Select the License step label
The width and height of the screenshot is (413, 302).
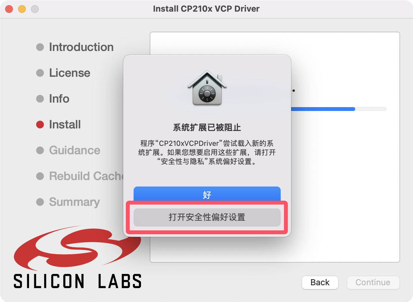click(x=70, y=73)
